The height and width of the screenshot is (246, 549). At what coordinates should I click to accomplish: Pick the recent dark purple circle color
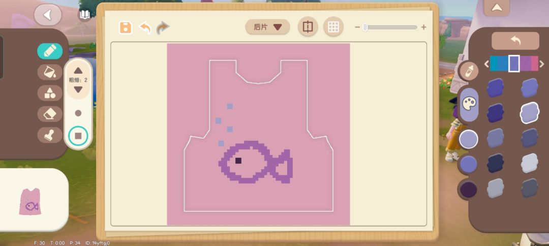(469, 189)
